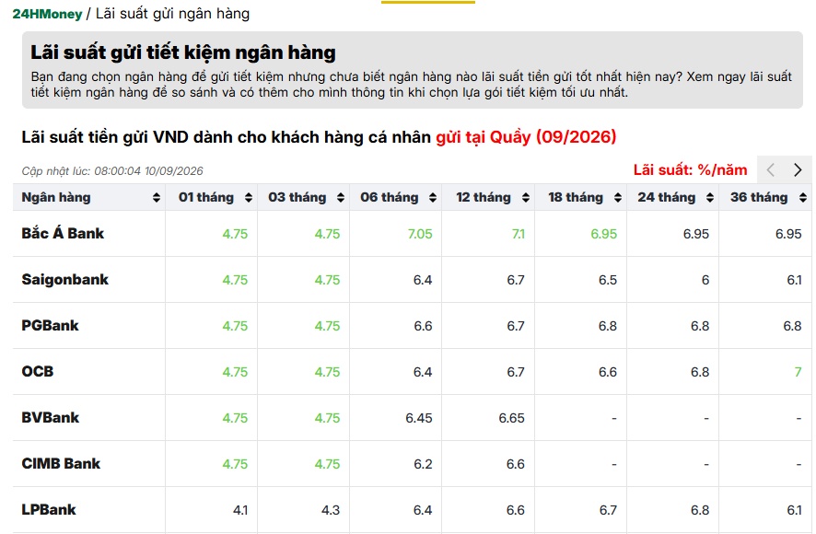Click PGBank 06 tháng rate 6.6
The height and width of the screenshot is (534, 816).
tap(423, 326)
